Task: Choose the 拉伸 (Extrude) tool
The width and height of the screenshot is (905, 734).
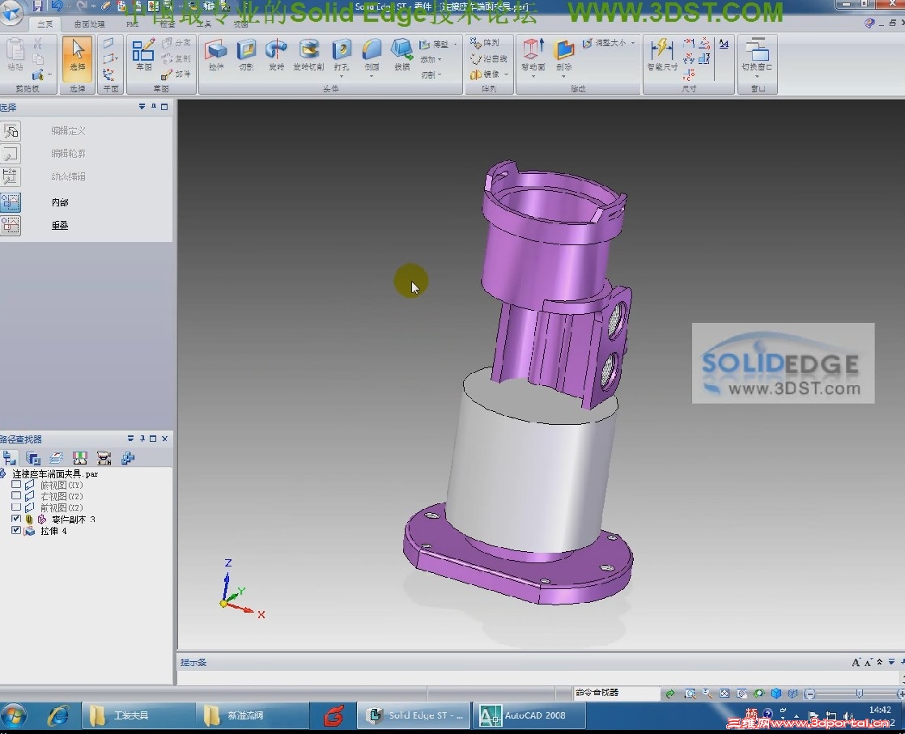Action: (216, 55)
